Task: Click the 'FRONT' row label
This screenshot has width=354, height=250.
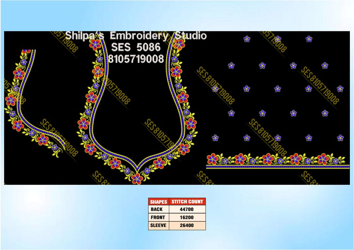Action: coord(158,217)
